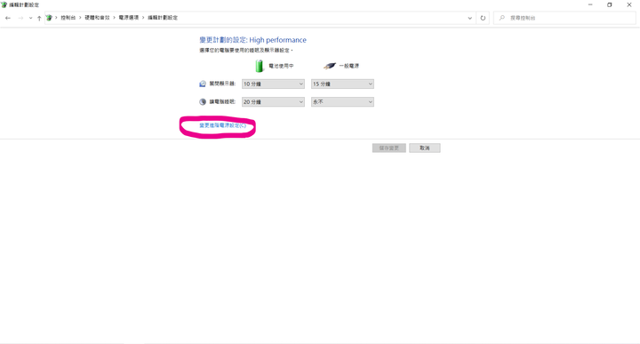The width and height of the screenshot is (640, 344).
Task: Go back with the left arrow
Action: [x=8, y=18]
